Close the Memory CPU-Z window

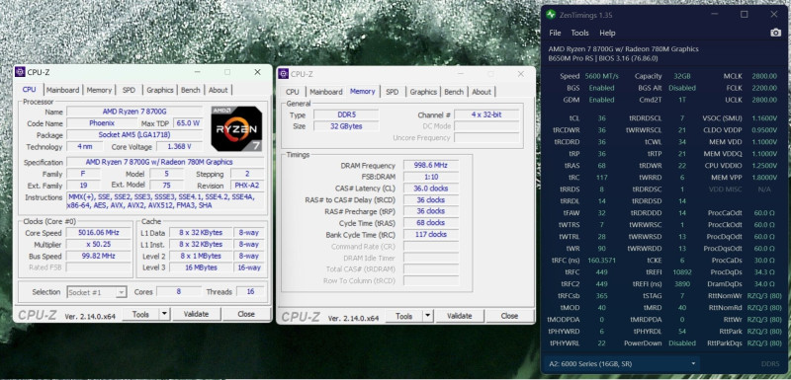click(x=521, y=74)
